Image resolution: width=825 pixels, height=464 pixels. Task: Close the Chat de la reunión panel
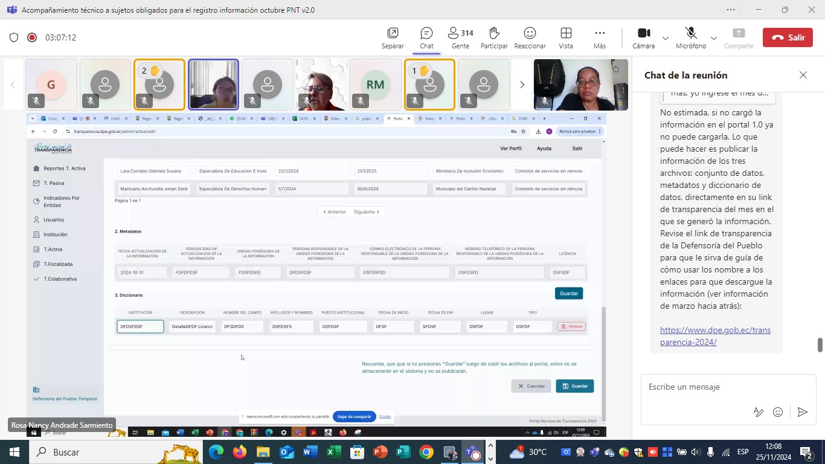click(803, 75)
